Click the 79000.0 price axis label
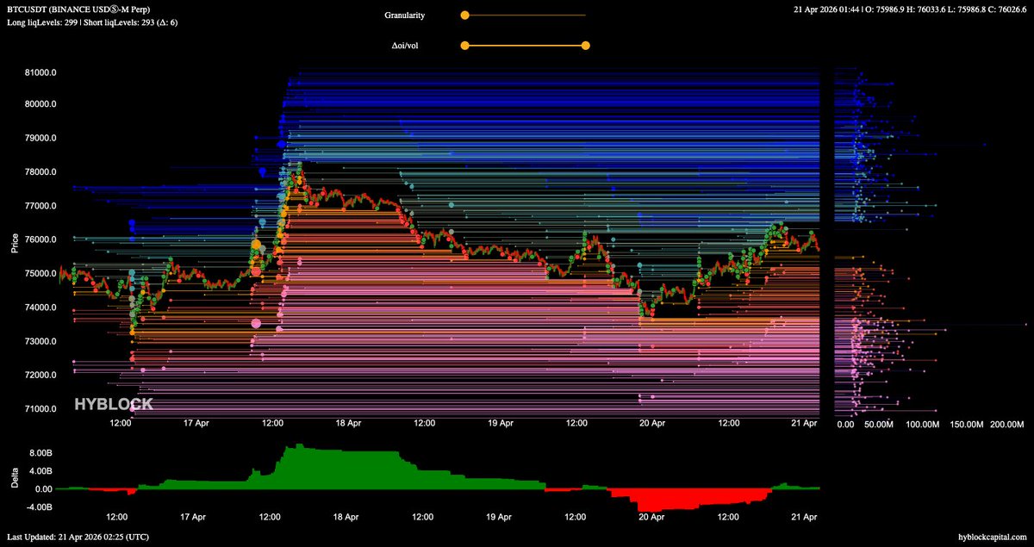The height and width of the screenshot is (547, 1034). 40,138
